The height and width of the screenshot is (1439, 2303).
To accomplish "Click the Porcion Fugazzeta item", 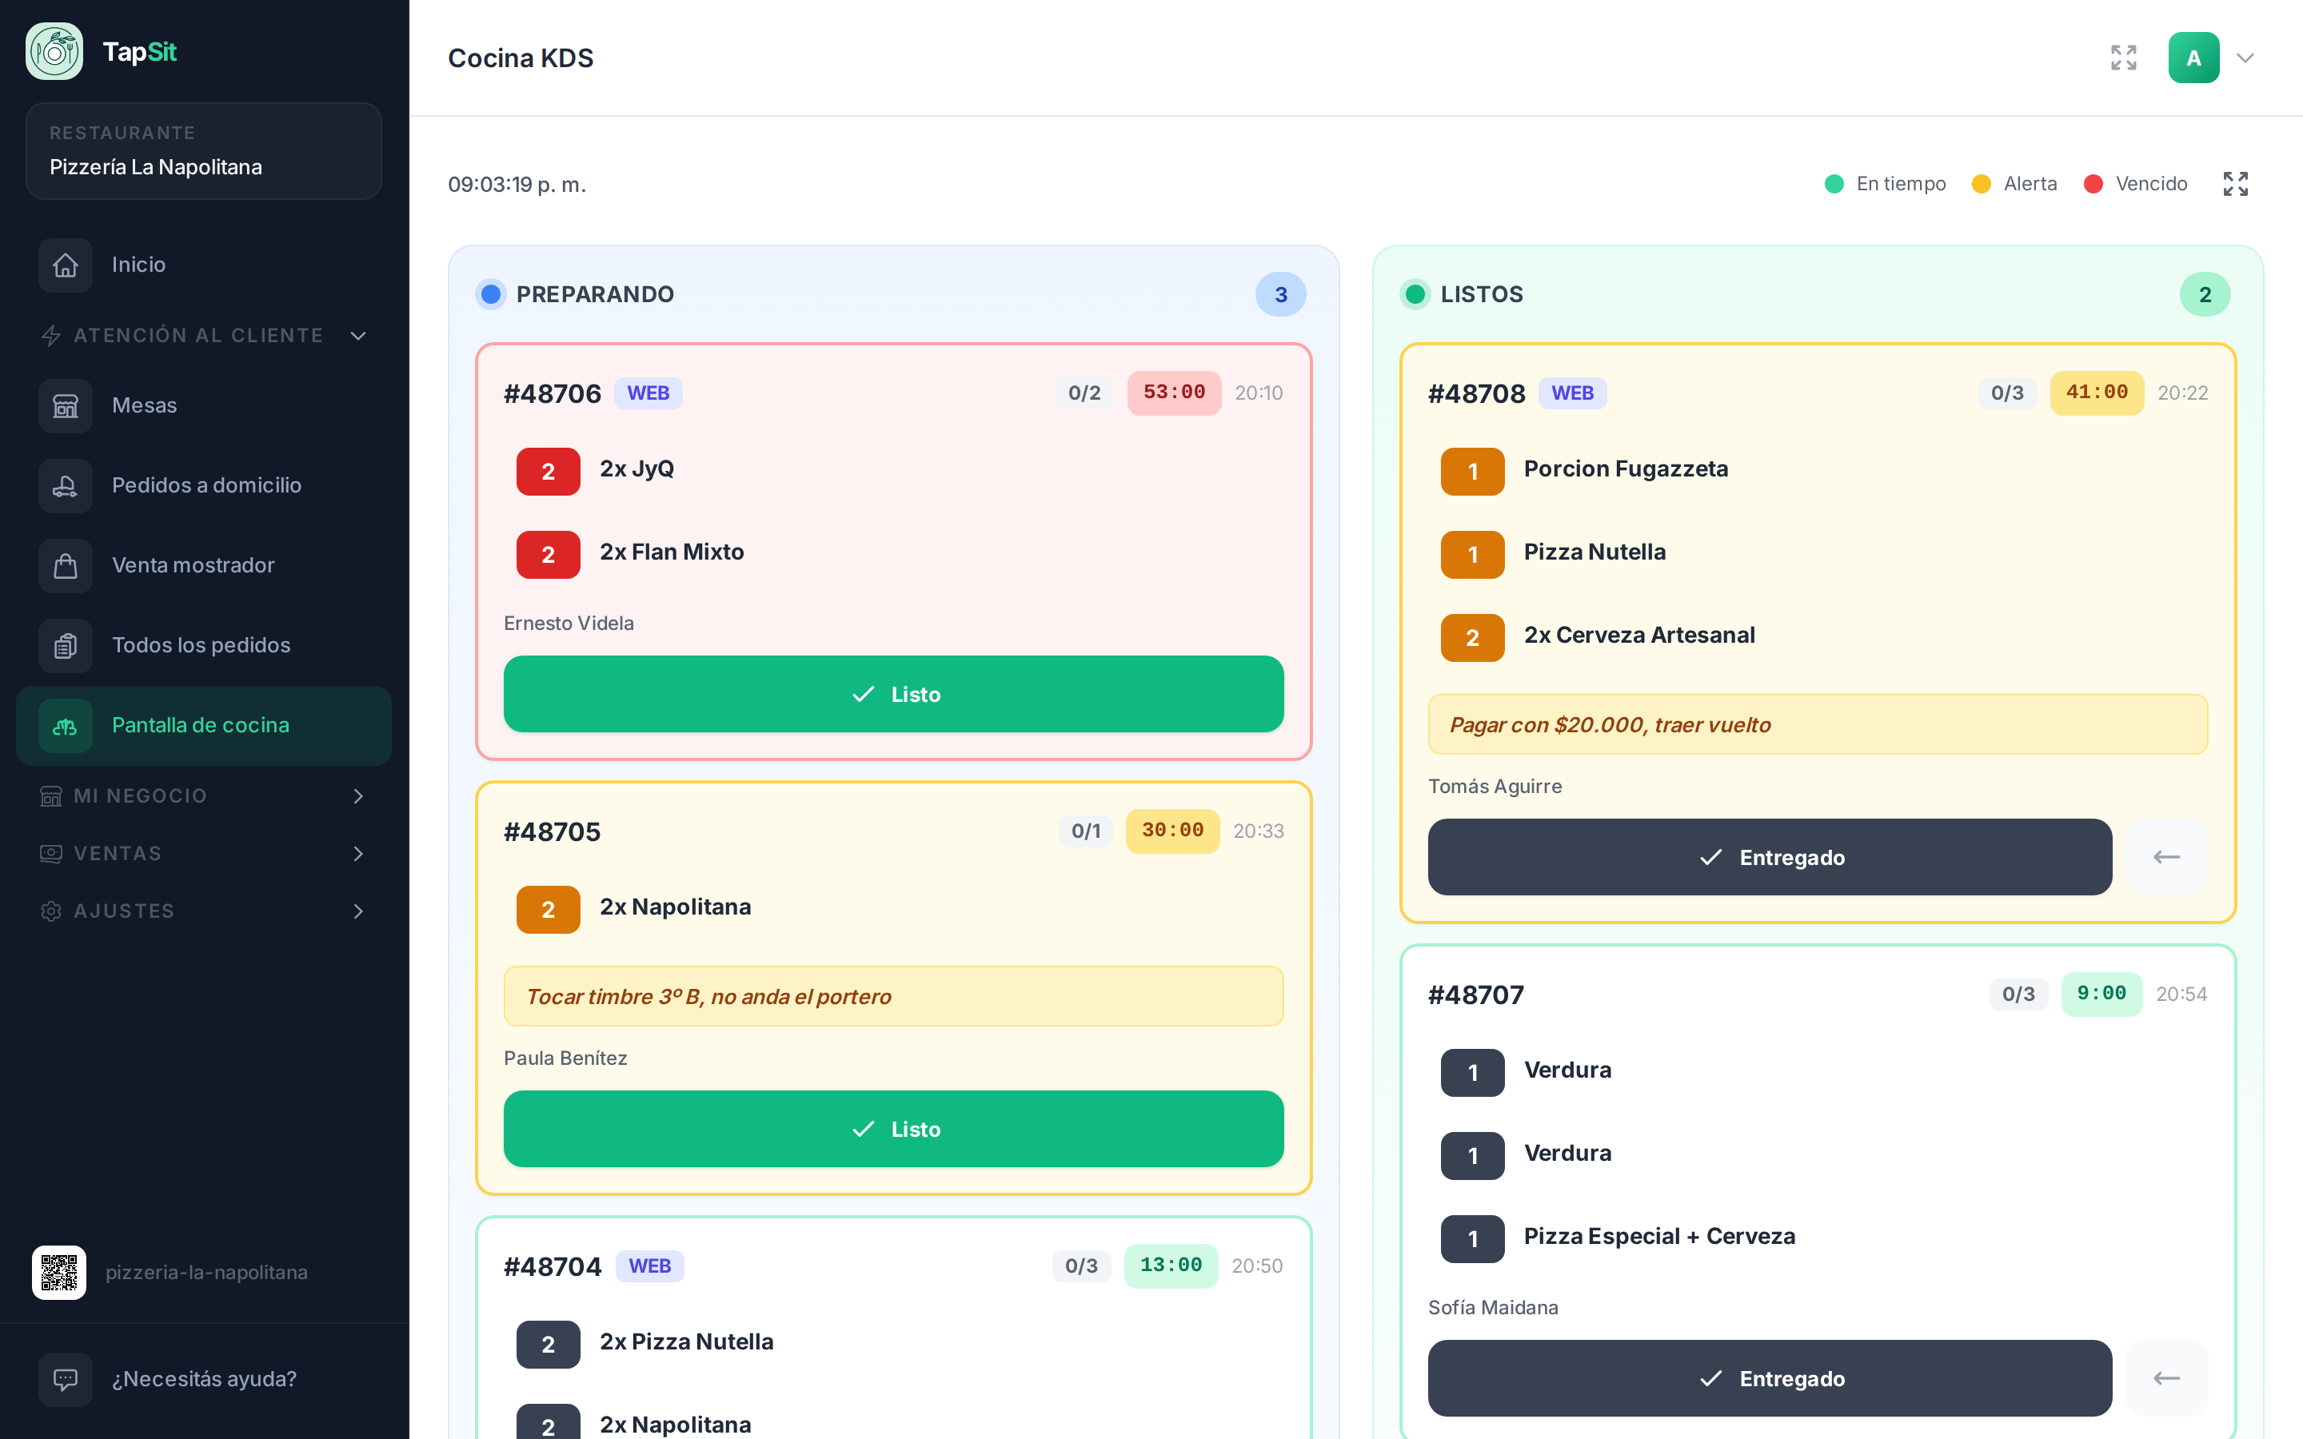I will click(x=1626, y=468).
